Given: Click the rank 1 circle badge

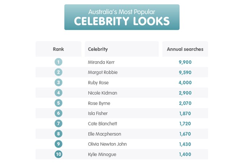Looking at the screenshot, I should tap(58, 62).
